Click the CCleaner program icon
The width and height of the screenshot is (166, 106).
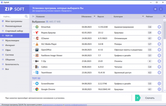(37, 38)
